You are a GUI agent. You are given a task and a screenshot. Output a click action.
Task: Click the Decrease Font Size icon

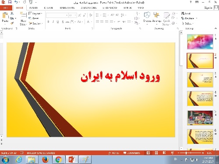point(85,15)
